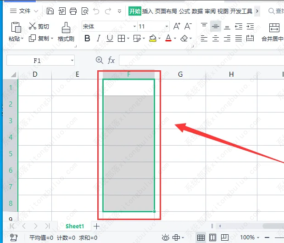
Task: Decrease font size with A- icon
Action: click(x=188, y=26)
